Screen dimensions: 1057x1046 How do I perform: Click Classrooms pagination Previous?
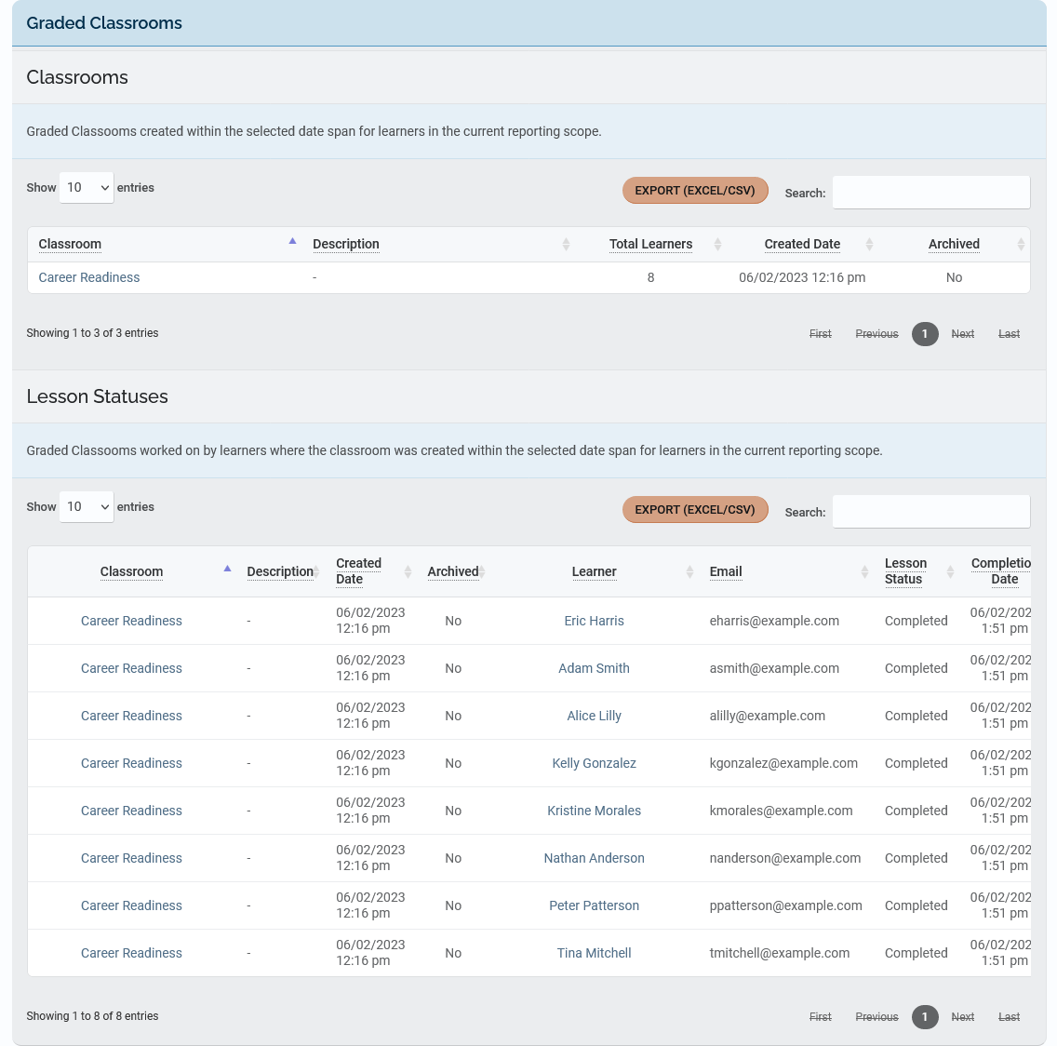[877, 334]
